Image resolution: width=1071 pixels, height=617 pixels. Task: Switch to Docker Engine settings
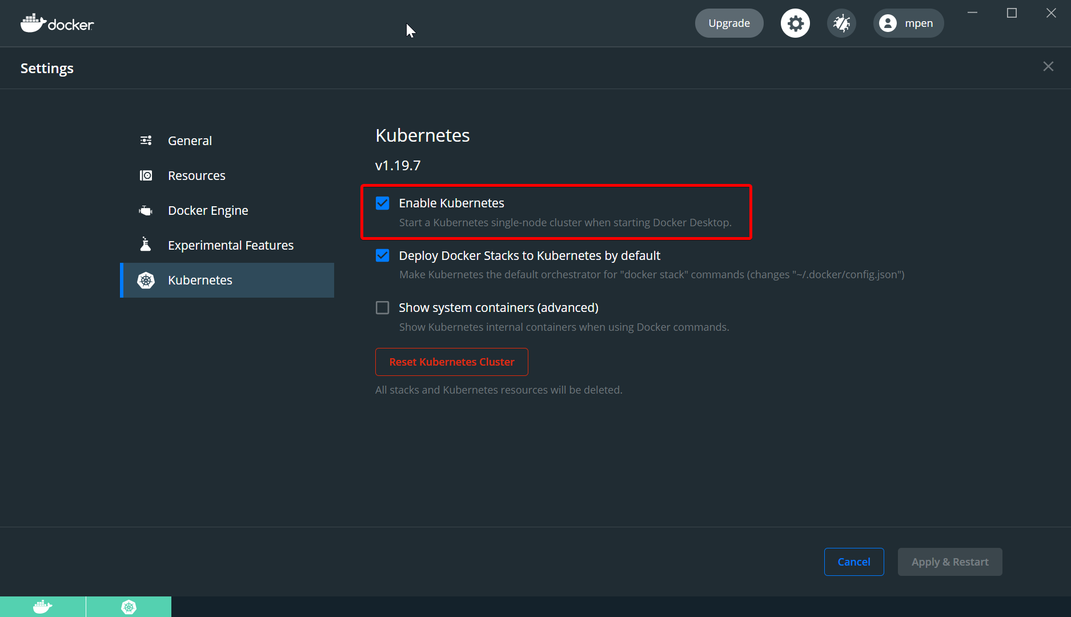click(x=227, y=210)
